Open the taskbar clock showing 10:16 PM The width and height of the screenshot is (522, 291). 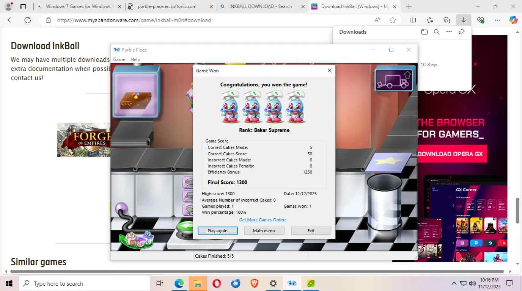[x=490, y=283]
